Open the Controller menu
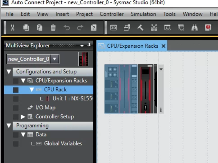 pos(112,14)
